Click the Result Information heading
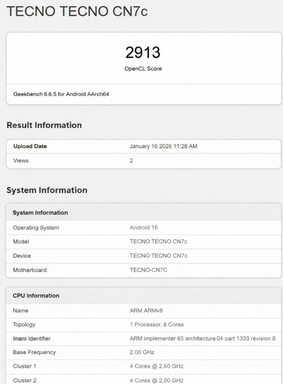 coord(44,125)
